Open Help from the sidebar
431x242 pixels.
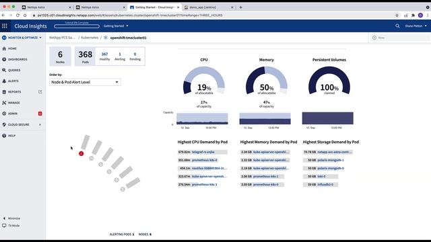coord(11,136)
